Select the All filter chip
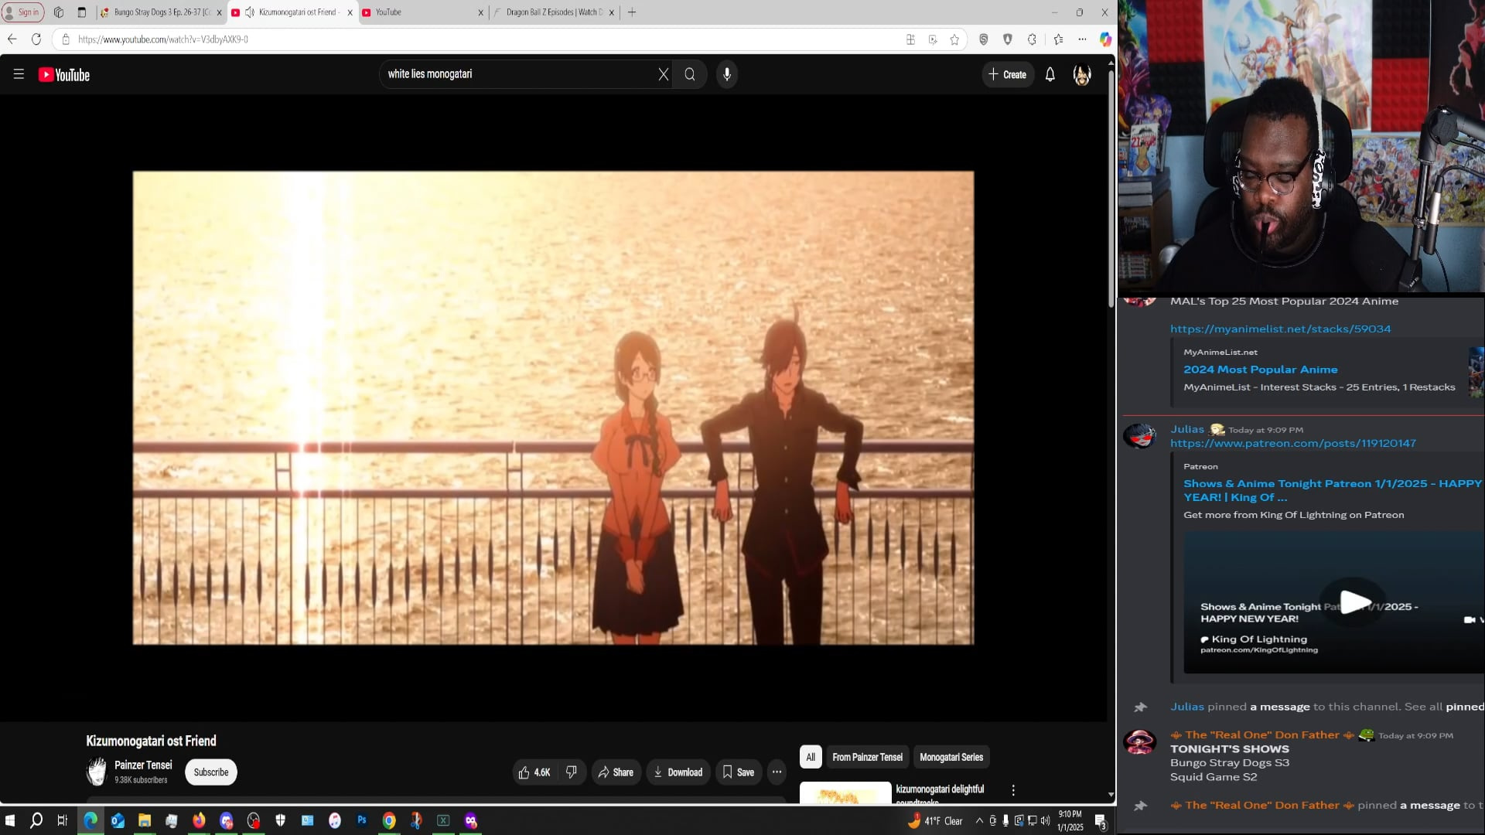This screenshot has height=835, width=1485. click(810, 758)
